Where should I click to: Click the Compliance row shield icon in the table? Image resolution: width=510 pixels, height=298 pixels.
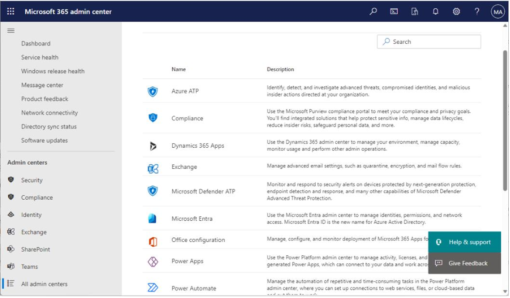(x=153, y=117)
